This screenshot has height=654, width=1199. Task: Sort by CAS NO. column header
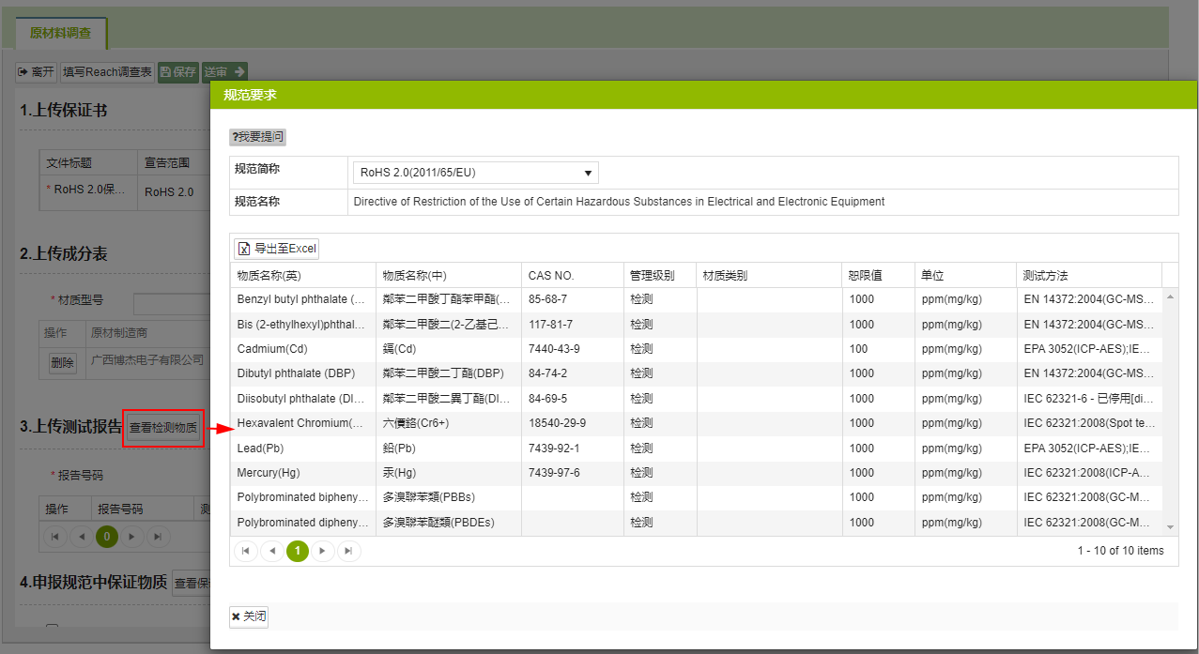click(572, 276)
